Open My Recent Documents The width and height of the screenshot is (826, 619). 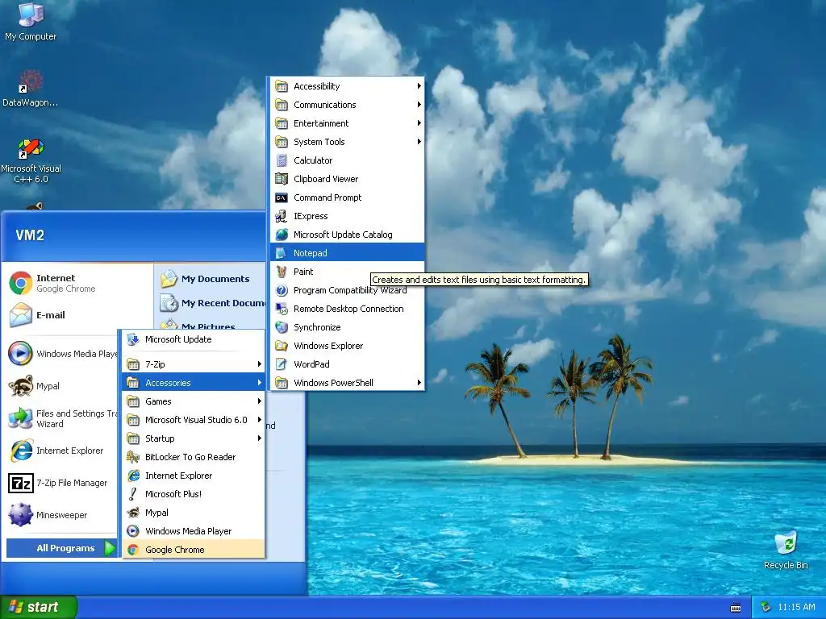(211, 303)
